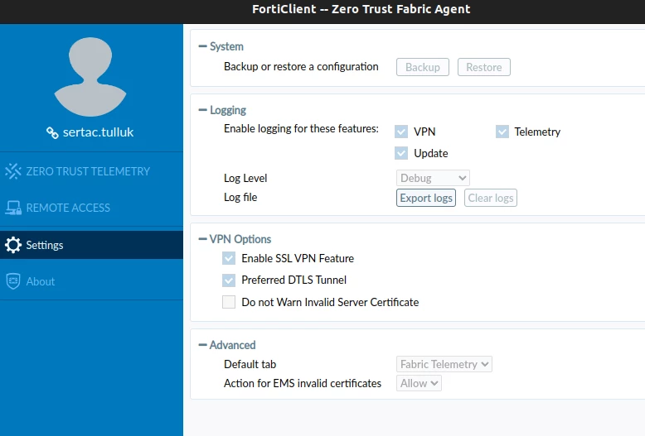Uncheck Enable SSL VPN Feature
The height and width of the screenshot is (436, 645).
(x=229, y=258)
